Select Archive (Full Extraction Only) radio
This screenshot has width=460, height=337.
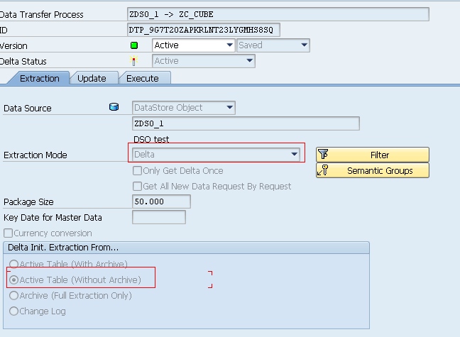13,295
